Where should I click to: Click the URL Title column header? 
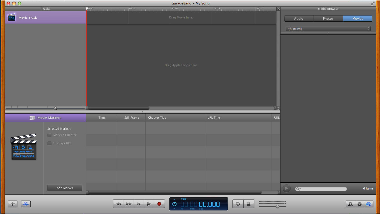point(238,118)
